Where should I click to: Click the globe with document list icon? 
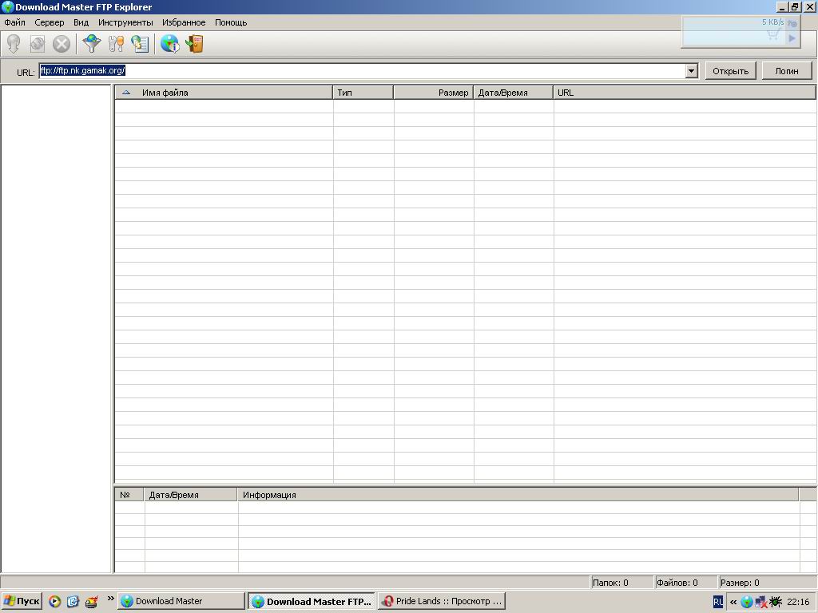tap(140, 44)
